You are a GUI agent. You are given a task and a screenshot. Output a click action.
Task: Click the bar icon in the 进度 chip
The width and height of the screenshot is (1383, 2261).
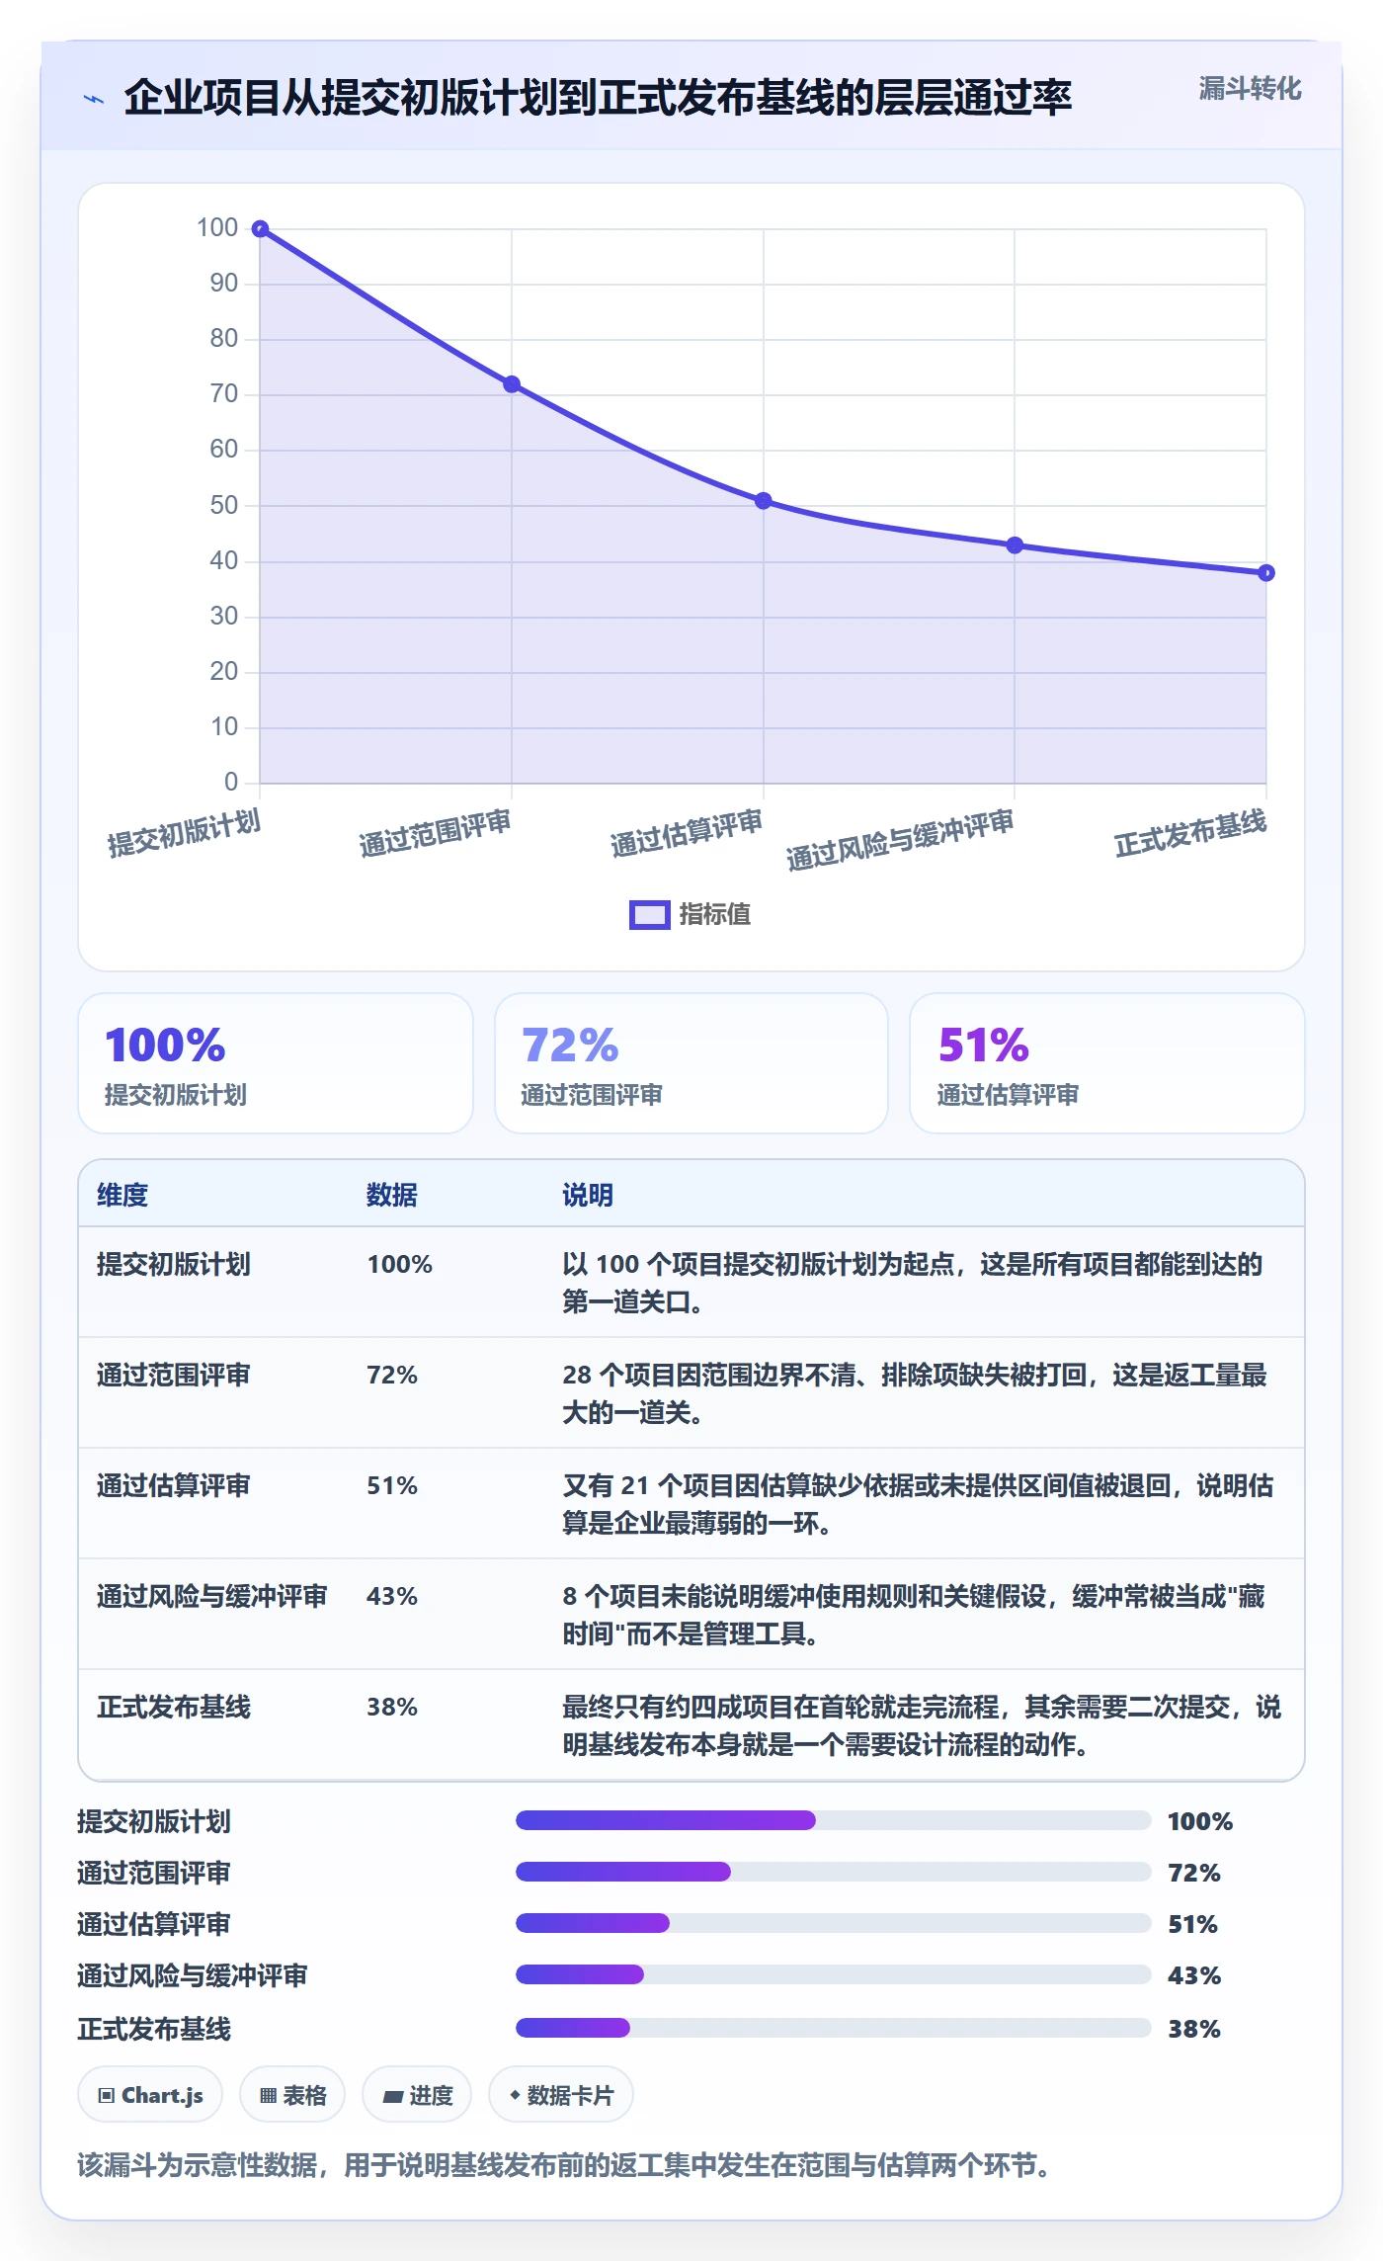pos(393,2096)
